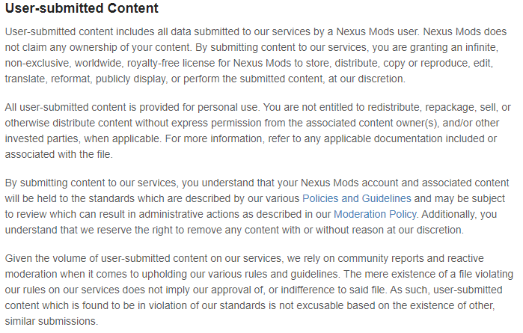The height and width of the screenshot is (333, 523).
Task: Click the text 'similar submissions.'
Action: pyautogui.click(x=52, y=321)
